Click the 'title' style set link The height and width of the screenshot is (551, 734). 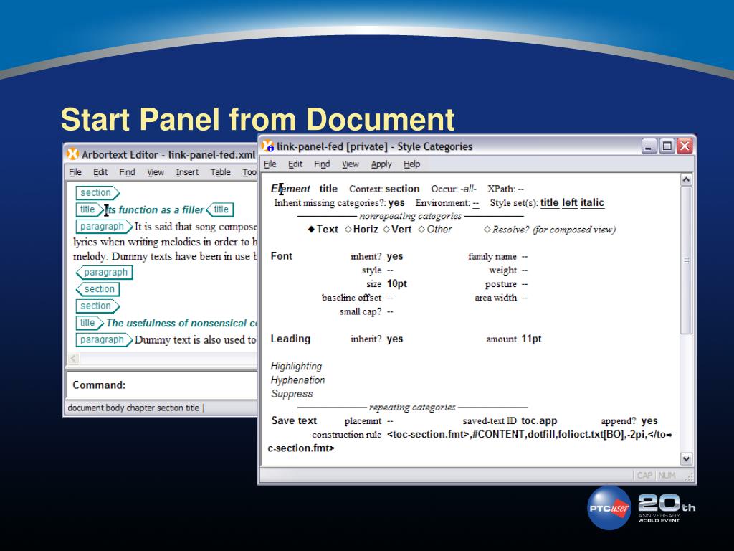pos(550,202)
